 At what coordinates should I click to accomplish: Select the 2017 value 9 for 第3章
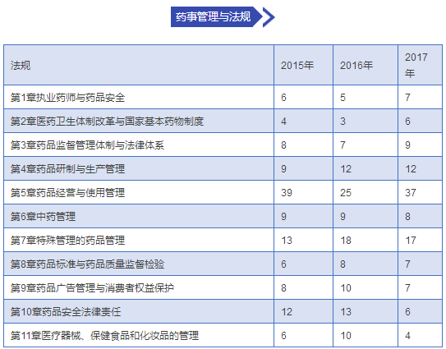point(407,145)
